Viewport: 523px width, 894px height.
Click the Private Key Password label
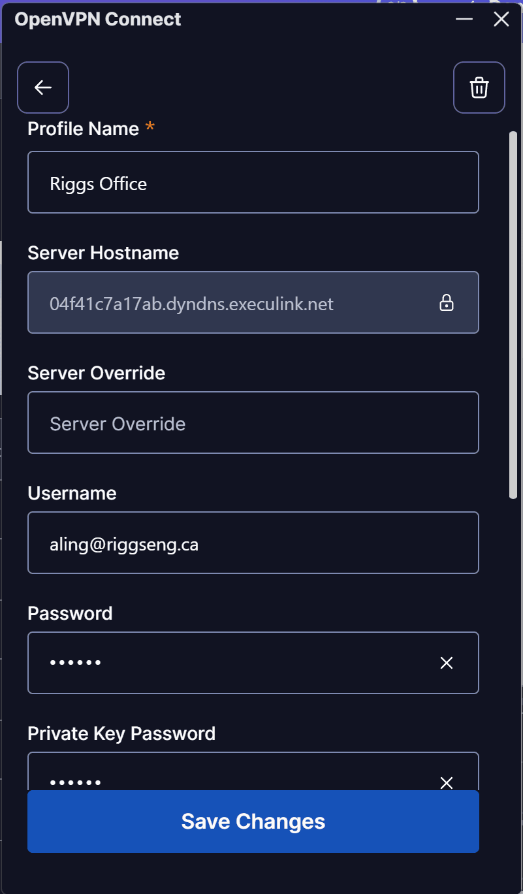tap(121, 733)
